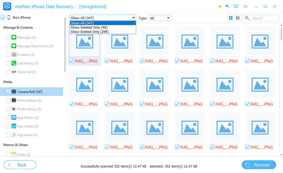Click the shopping cart purchase icon

tap(220, 7)
